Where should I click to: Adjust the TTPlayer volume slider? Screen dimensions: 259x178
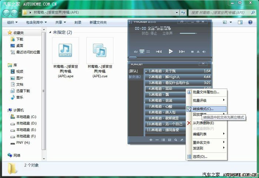point(188,33)
